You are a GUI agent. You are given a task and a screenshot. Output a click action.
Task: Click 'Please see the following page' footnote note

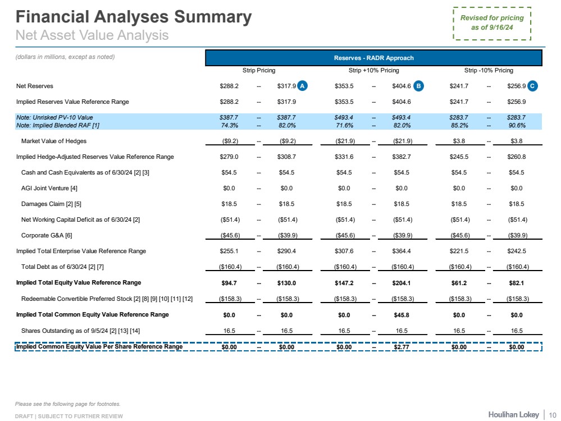point(67,404)
